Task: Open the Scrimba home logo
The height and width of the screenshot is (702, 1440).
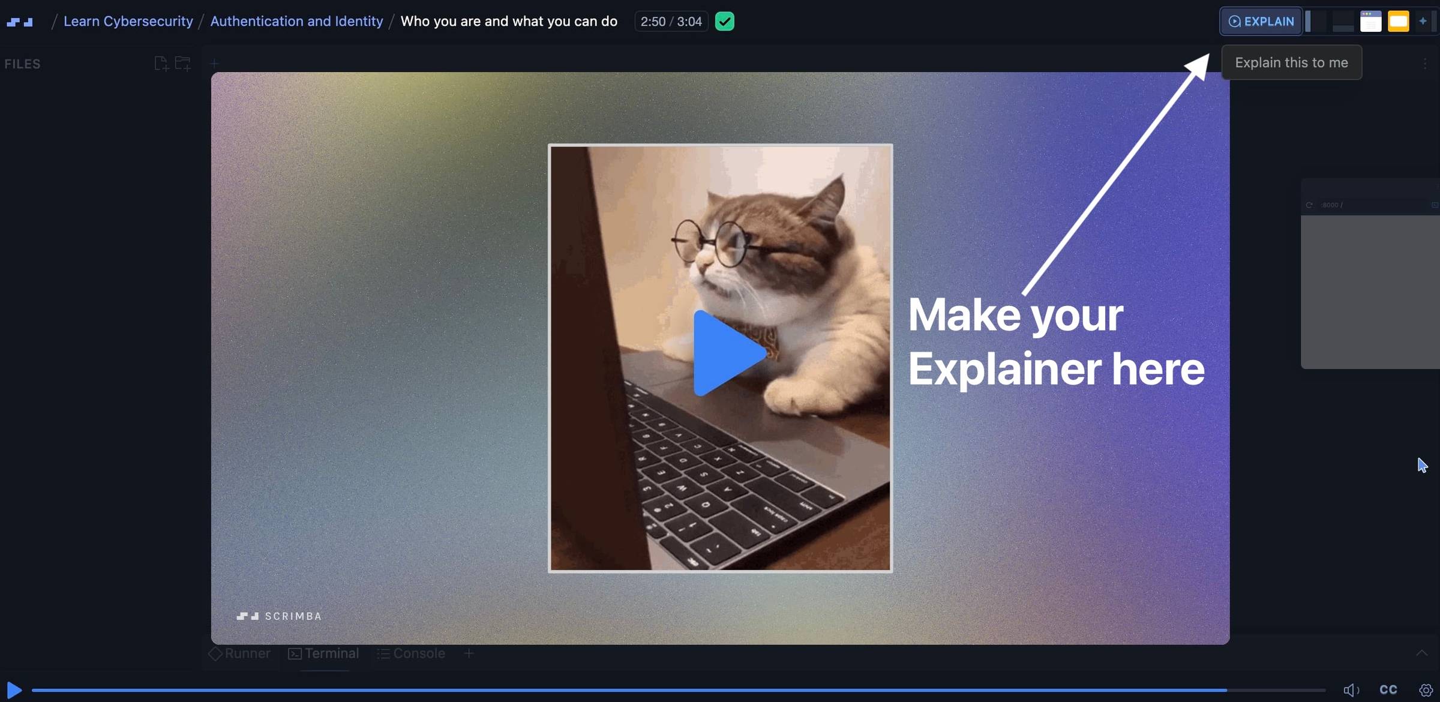Action: (x=20, y=22)
